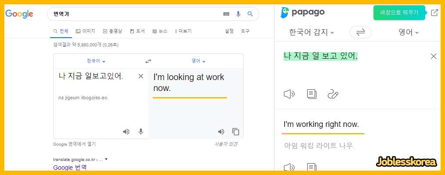Select the 전체 search tab

(x=61, y=31)
